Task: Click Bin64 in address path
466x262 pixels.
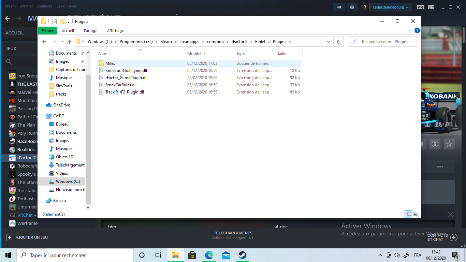Action: pos(260,42)
